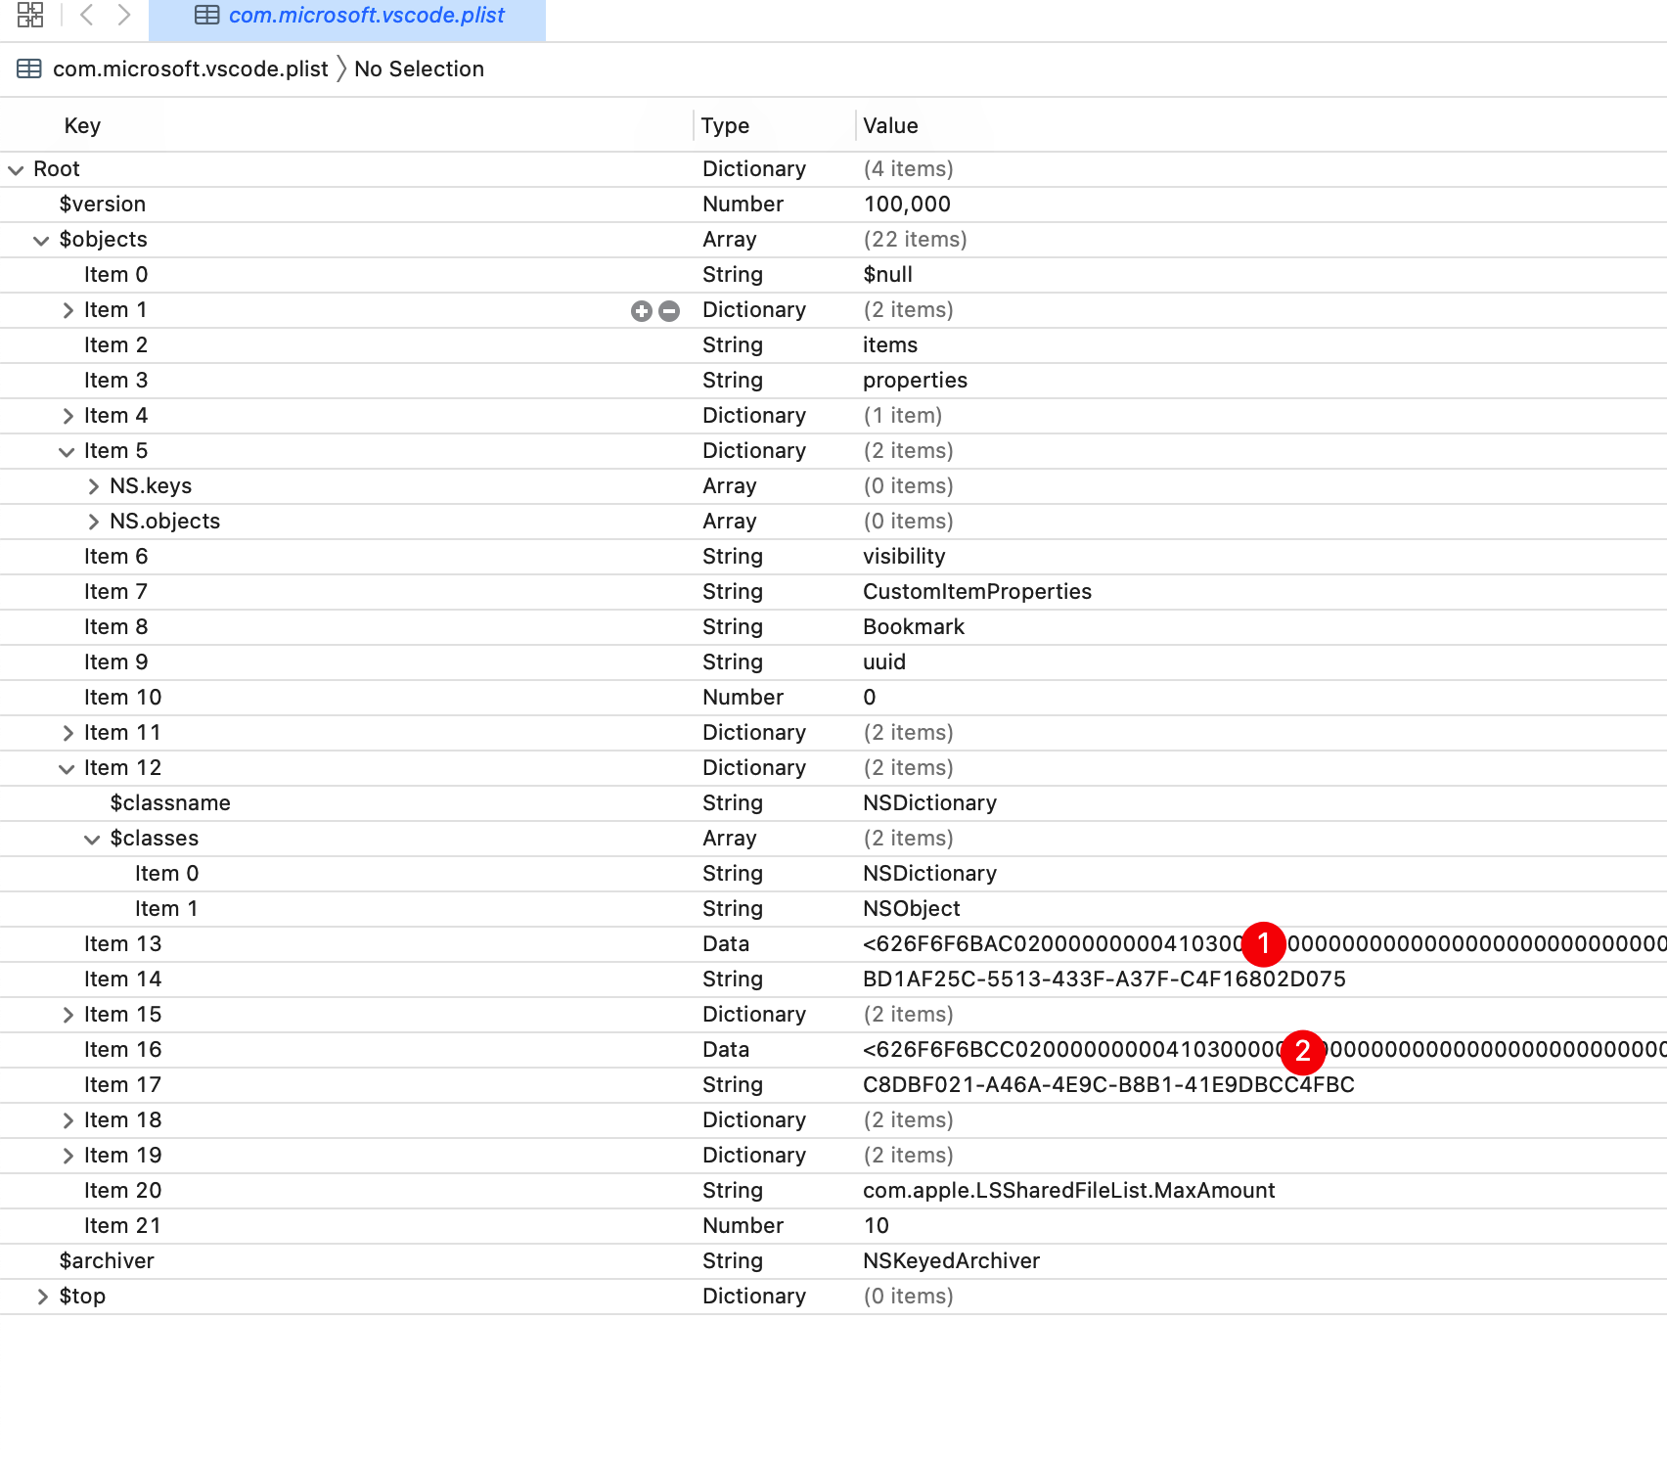Select the $null value cell
The image size is (1667, 1458).
(887, 274)
